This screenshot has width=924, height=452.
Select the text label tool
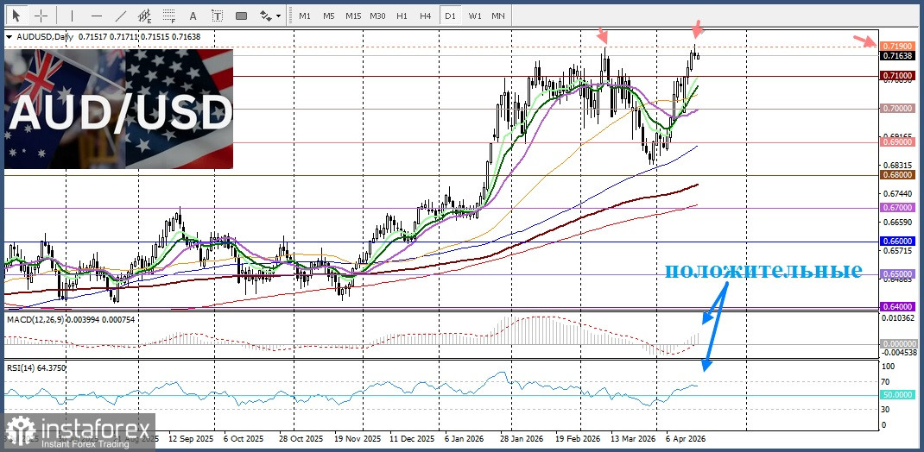click(216, 16)
